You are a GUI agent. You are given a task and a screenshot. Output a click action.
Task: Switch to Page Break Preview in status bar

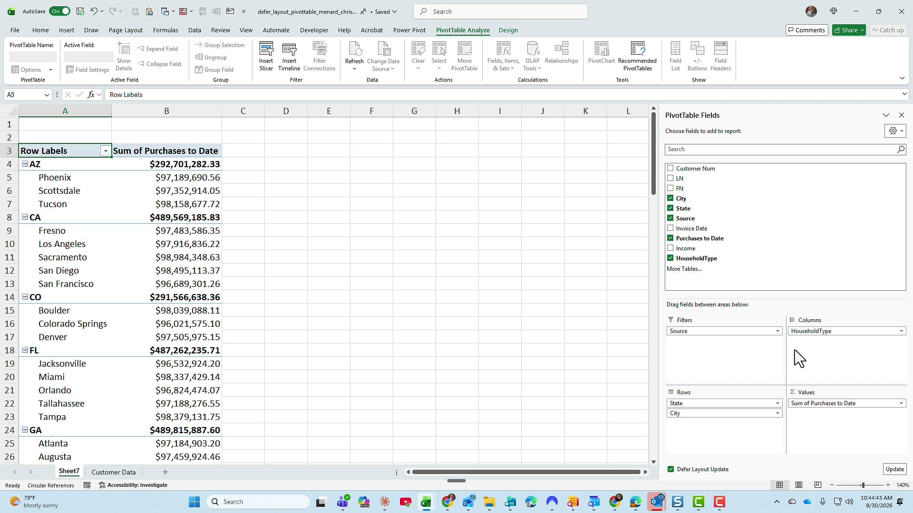pos(818,485)
